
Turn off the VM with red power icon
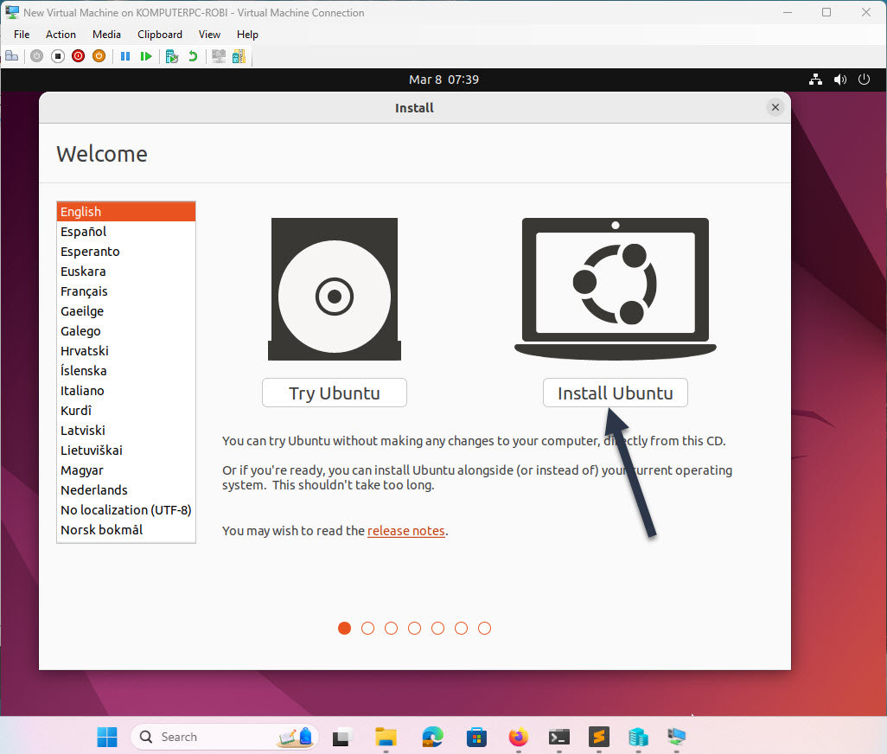pos(78,55)
